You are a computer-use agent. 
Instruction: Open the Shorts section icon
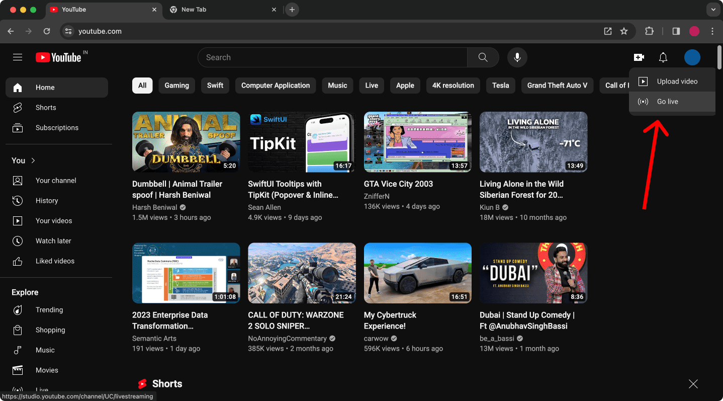17,107
